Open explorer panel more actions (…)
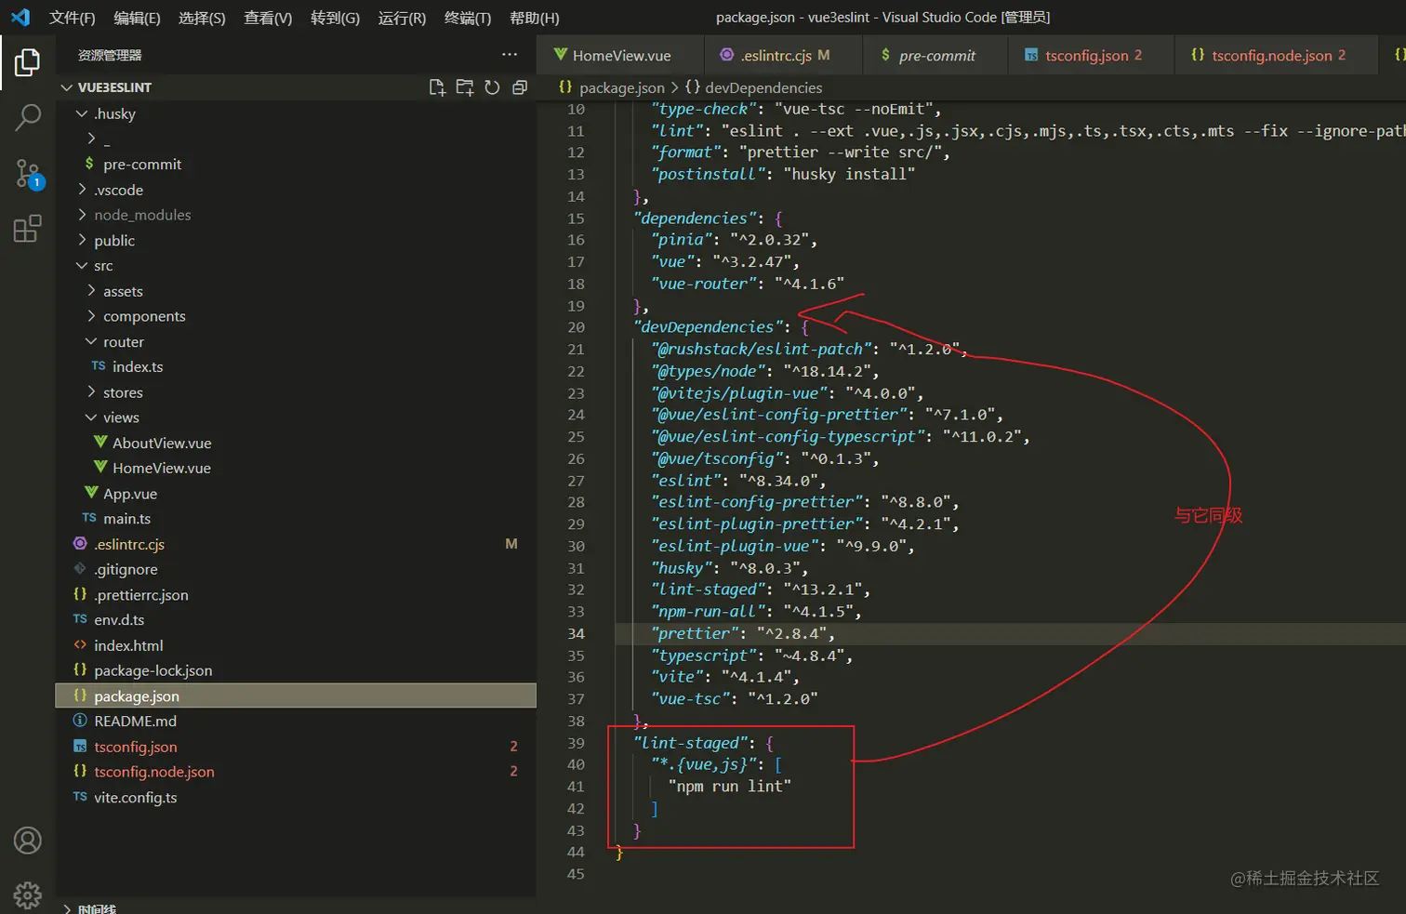Screen dimensions: 1406x914 point(510,55)
